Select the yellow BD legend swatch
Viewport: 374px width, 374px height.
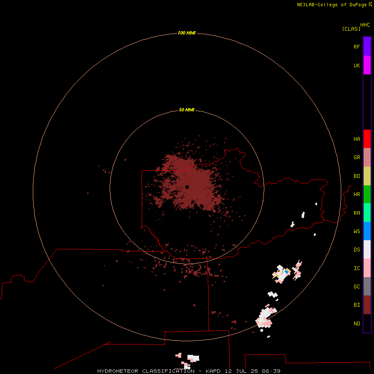coord(367,176)
